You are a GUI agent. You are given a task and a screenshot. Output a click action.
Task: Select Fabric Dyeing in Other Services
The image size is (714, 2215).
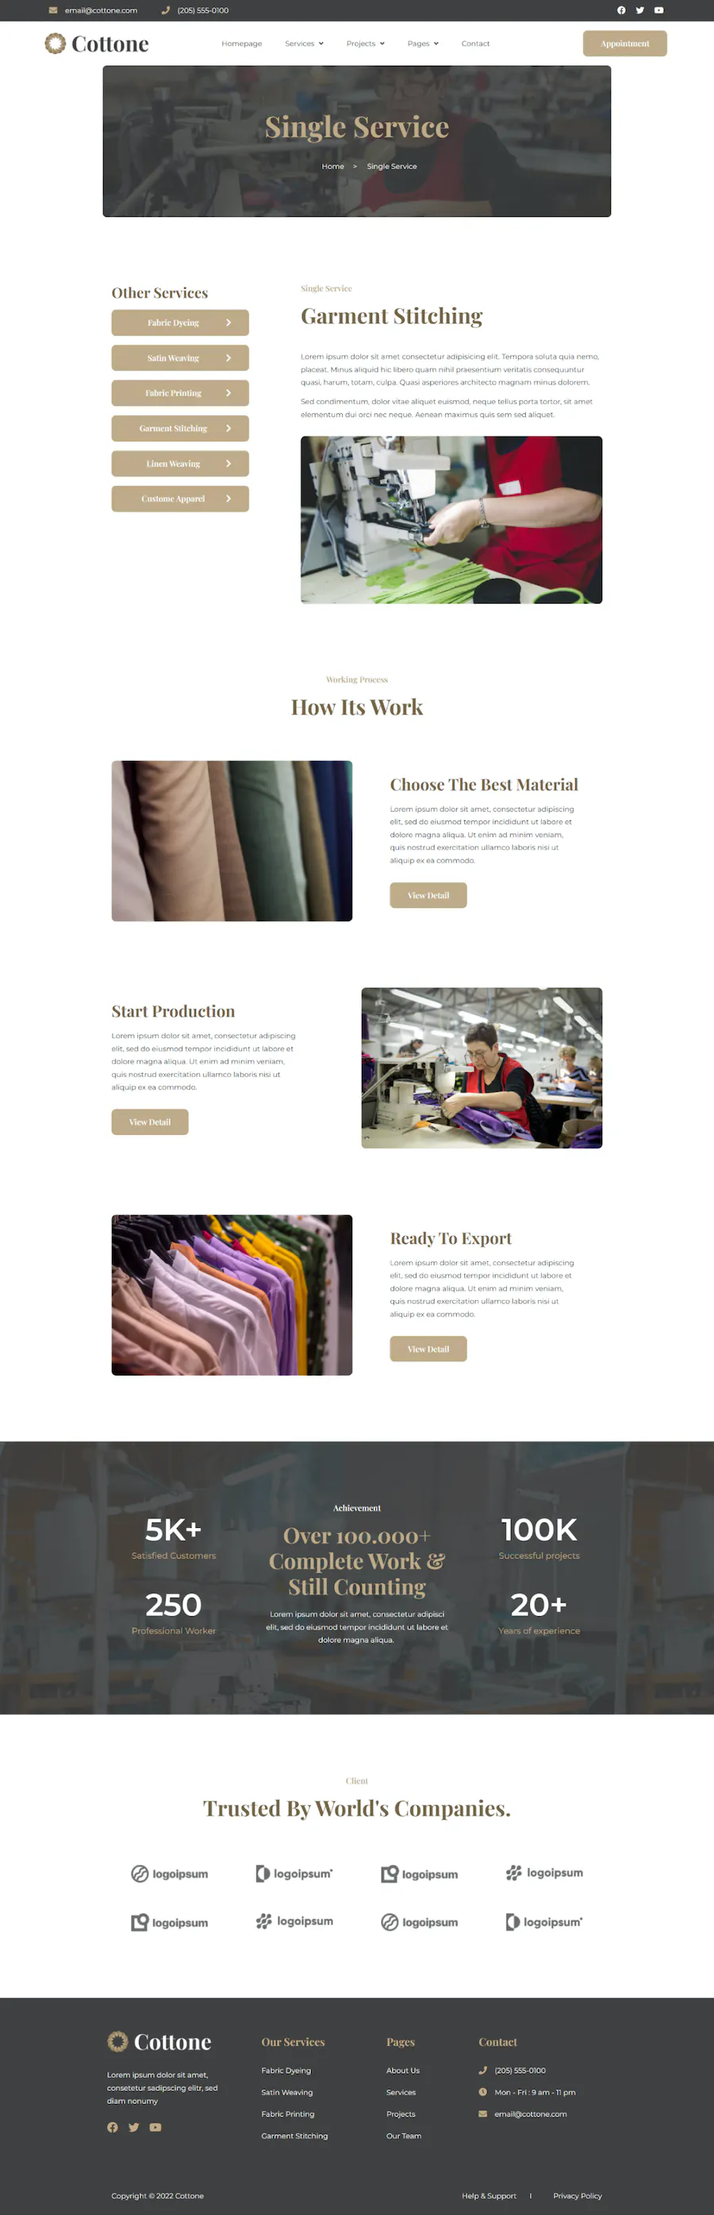pyautogui.click(x=180, y=322)
